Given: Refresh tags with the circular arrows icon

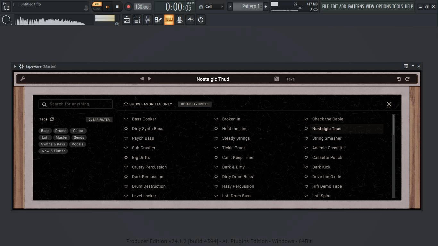Looking at the screenshot, I should [52, 119].
